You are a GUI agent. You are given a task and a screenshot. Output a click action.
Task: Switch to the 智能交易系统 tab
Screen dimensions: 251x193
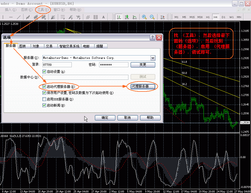(x=69, y=46)
